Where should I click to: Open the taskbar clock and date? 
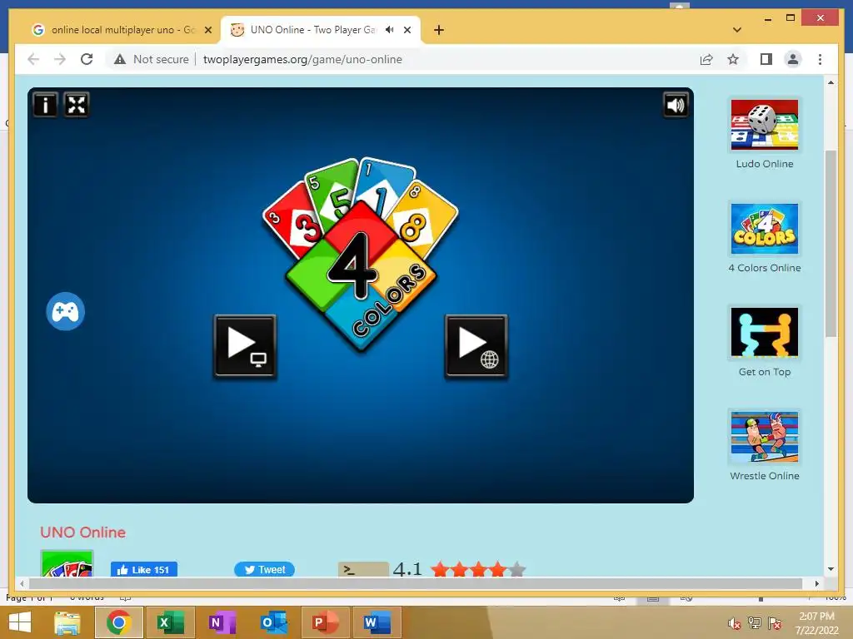(816, 623)
